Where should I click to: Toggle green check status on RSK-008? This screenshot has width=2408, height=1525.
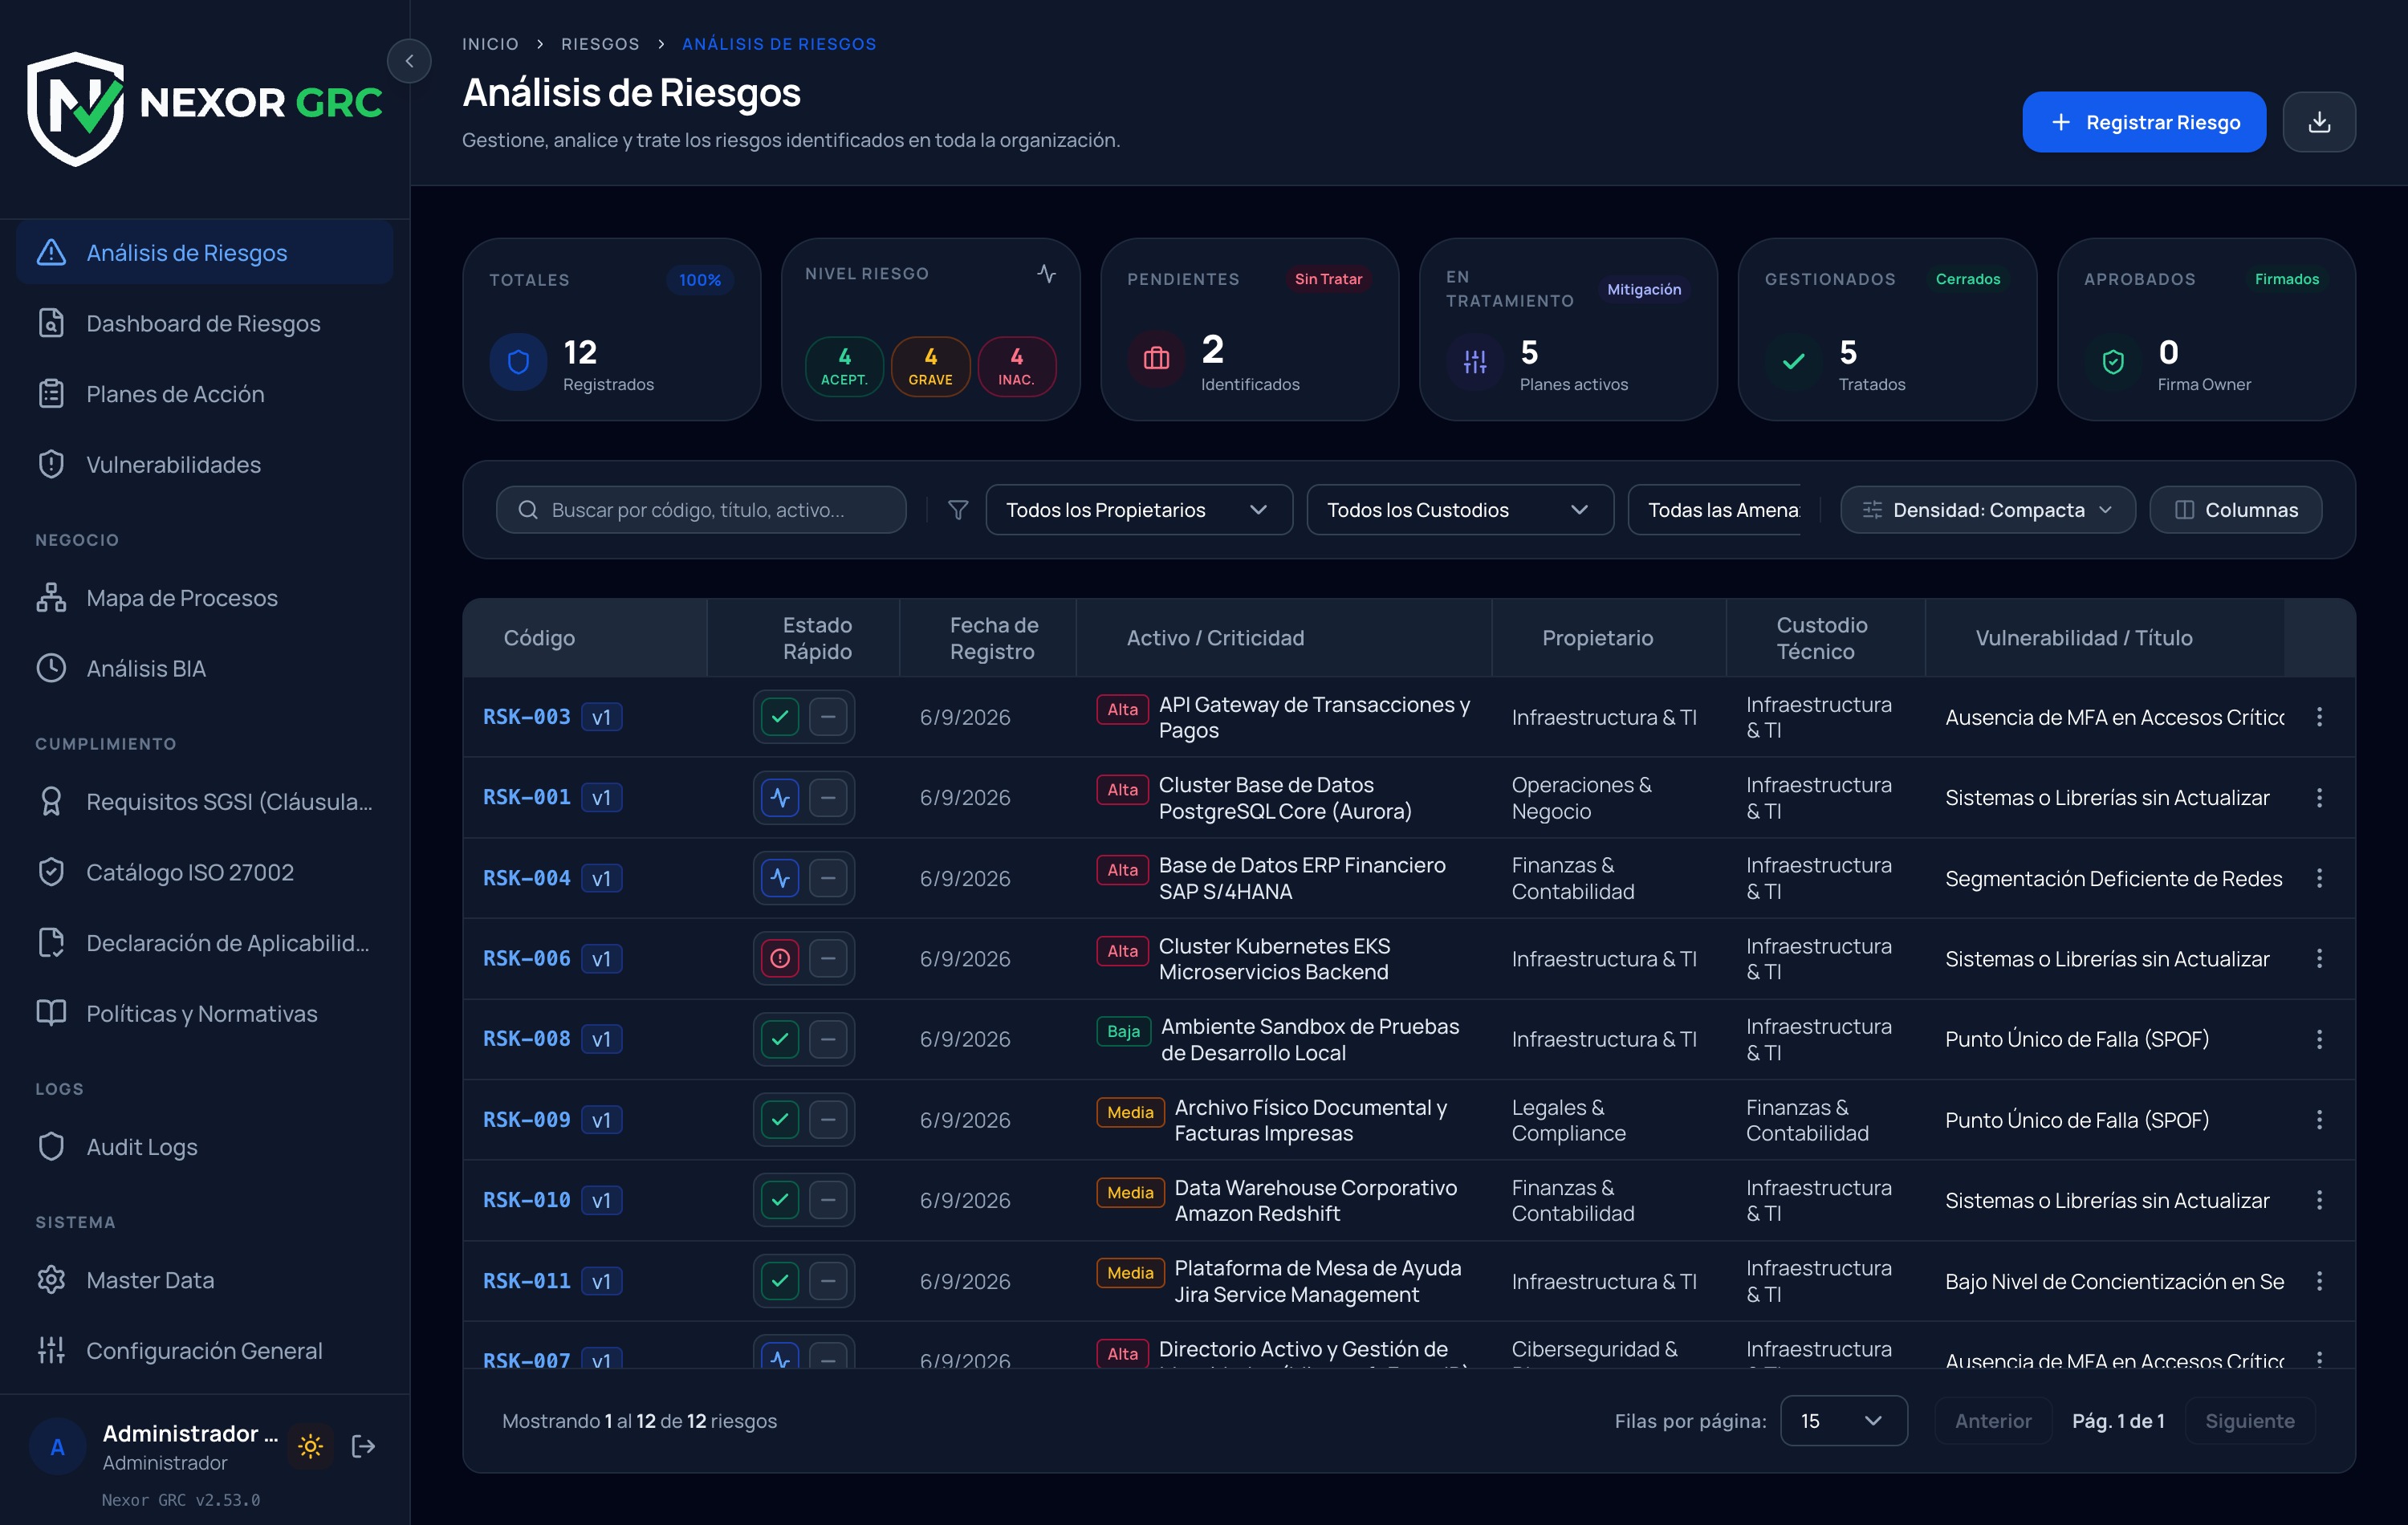point(780,1039)
